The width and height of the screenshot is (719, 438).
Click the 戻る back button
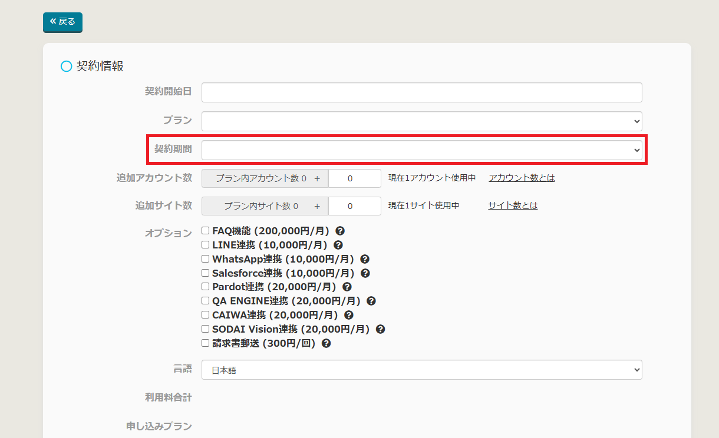coord(62,22)
